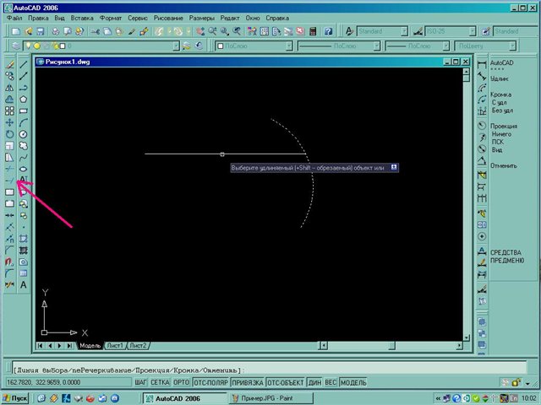Viewport: 541px width, 405px height.
Task: Open the Рисование menu
Action: coord(168,17)
